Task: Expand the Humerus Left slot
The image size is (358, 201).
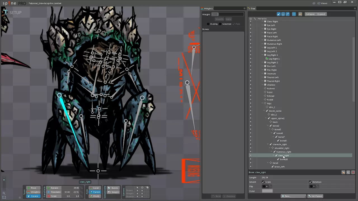Action: pos(262,40)
